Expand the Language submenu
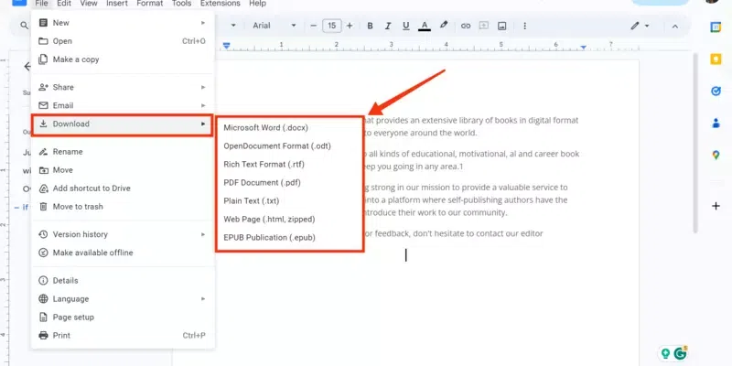This screenshot has height=366, width=732. [123, 299]
